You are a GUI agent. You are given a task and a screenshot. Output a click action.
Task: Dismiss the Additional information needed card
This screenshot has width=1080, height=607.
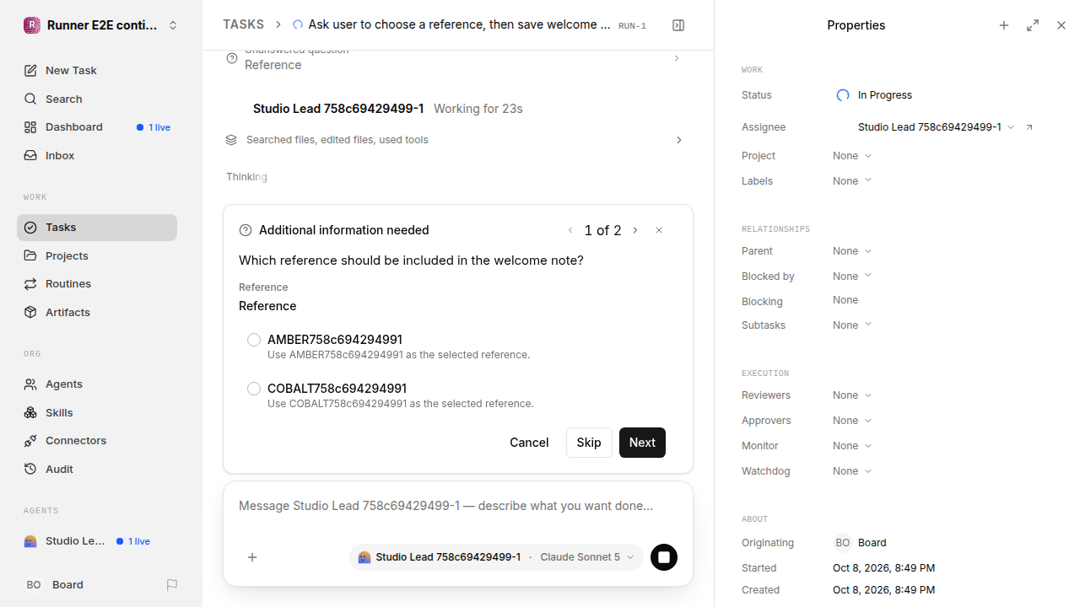click(x=659, y=230)
